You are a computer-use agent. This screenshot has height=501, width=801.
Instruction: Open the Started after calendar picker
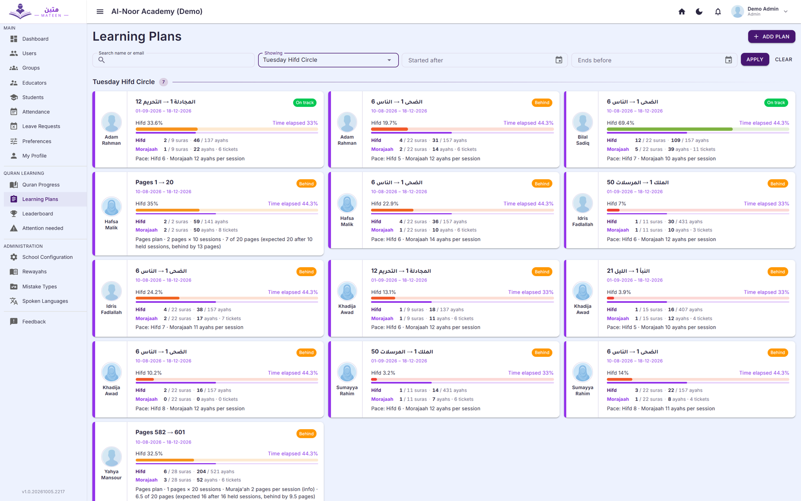(x=559, y=60)
